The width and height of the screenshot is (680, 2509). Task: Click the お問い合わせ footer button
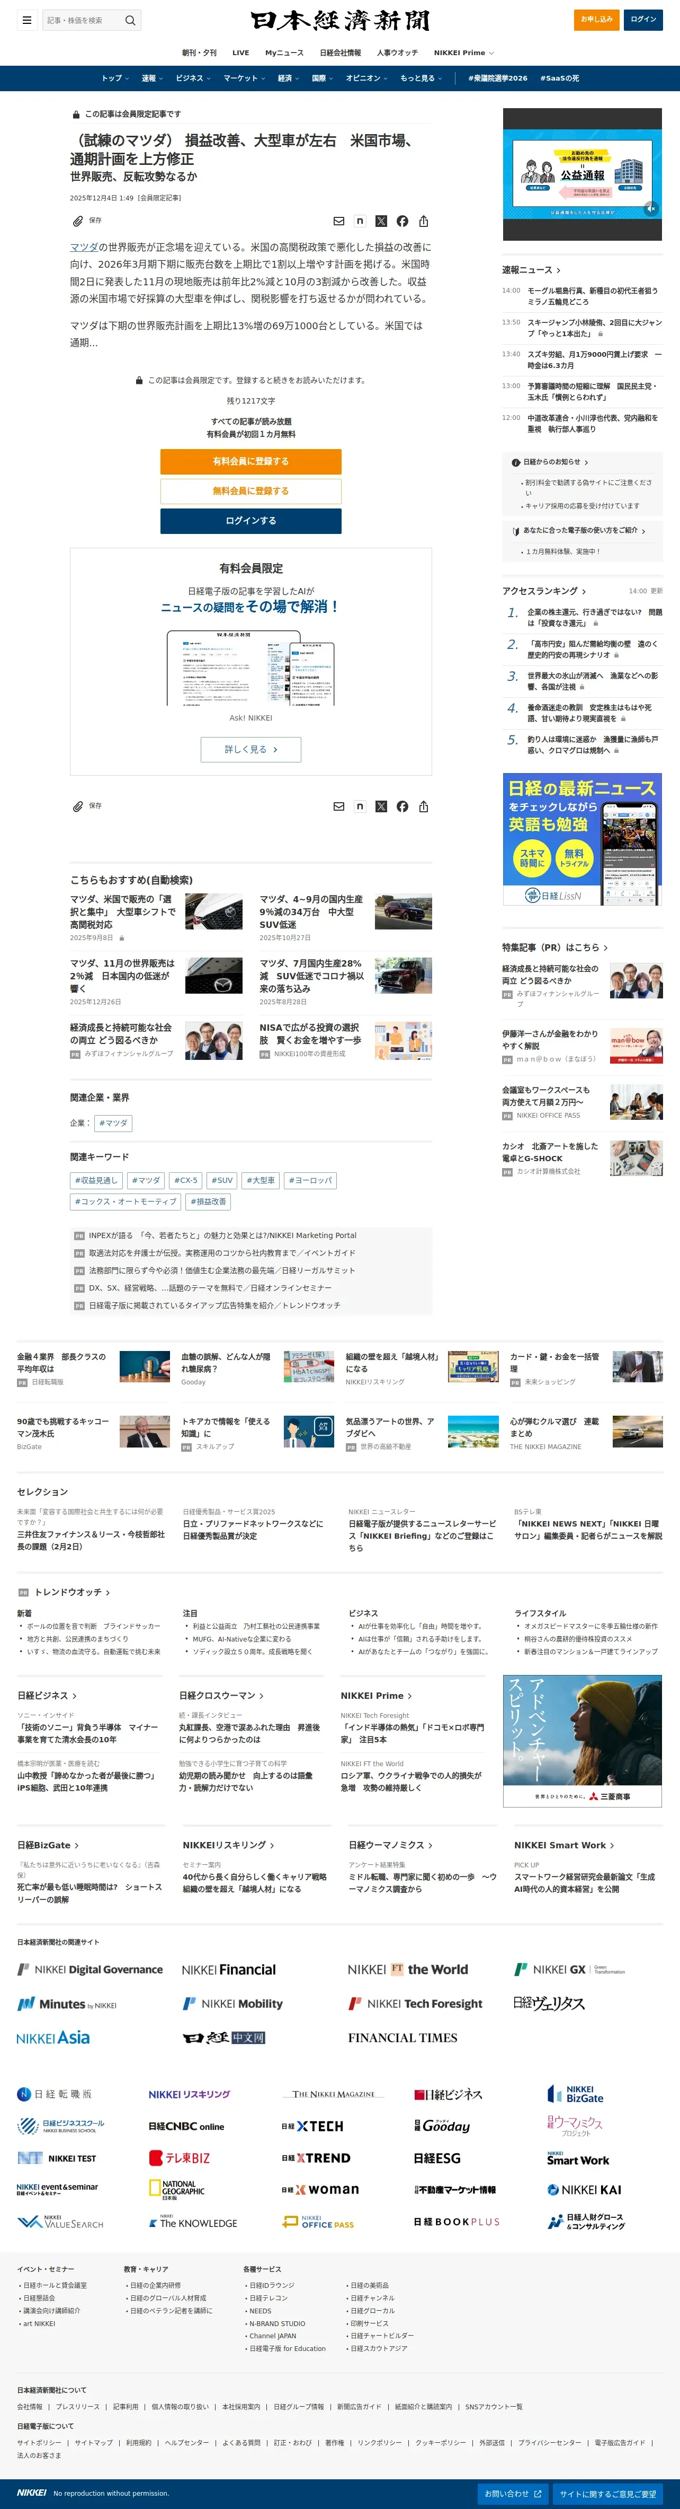click(514, 2494)
